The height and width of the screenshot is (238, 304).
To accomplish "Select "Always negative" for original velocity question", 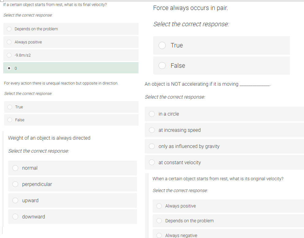I will coord(159,235).
